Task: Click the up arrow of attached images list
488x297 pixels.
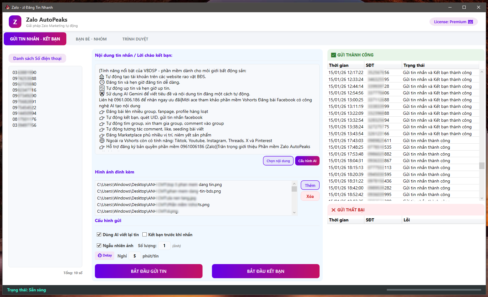Action: [294, 184]
